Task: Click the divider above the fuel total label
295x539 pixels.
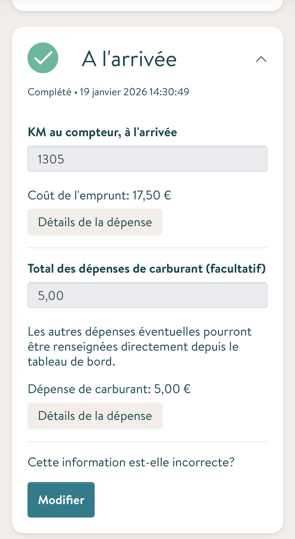Action: (x=147, y=248)
